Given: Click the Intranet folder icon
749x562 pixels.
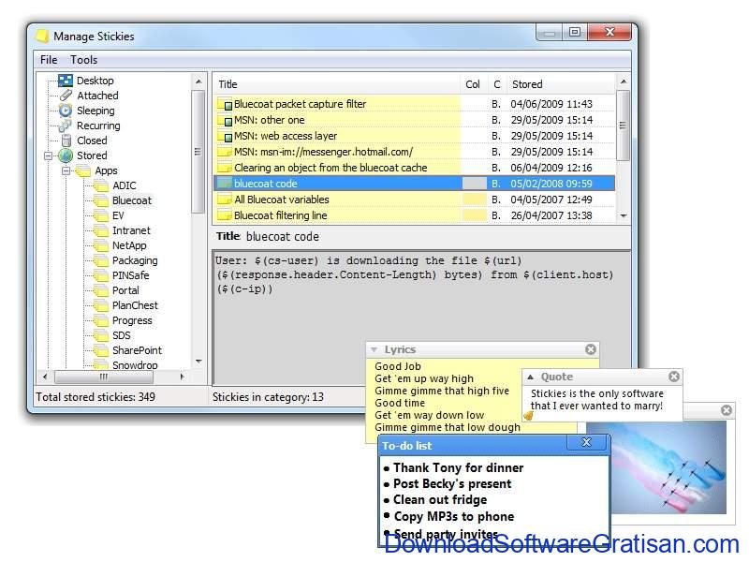Looking at the screenshot, I should tap(101, 230).
